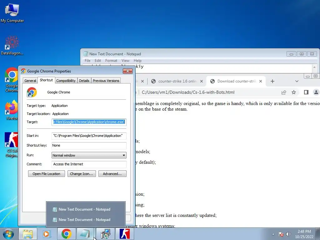Click Change Icon button
The width and height of the screenshot is (320, 240).
pos(82,174)
